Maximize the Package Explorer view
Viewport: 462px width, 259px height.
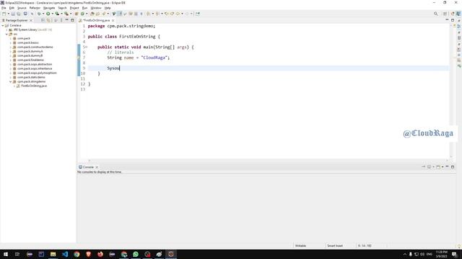(72, 20)
